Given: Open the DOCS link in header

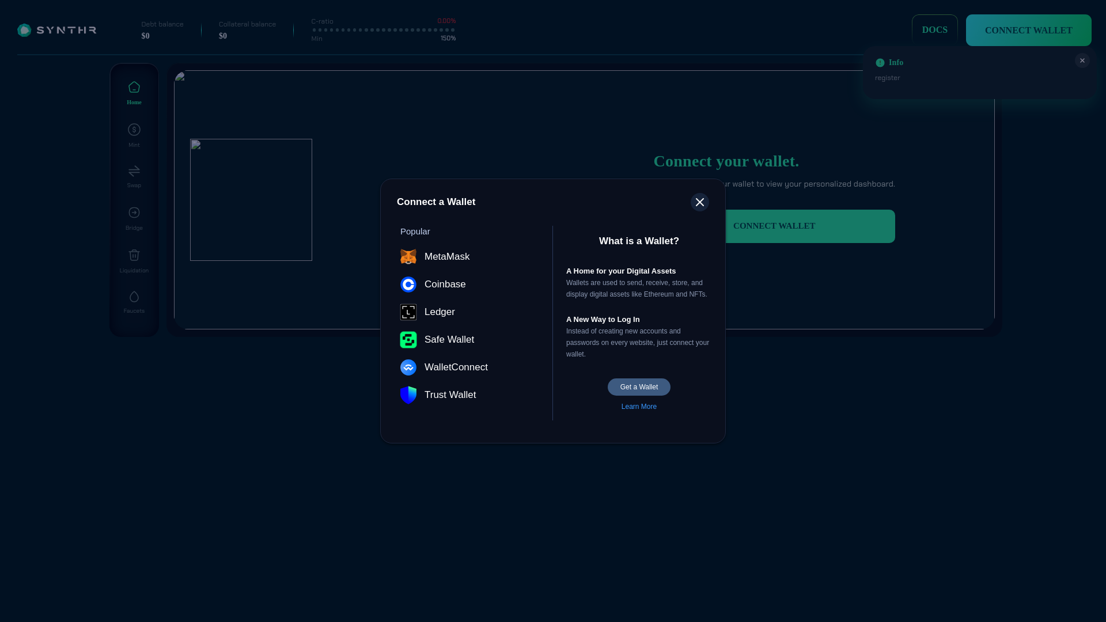Looking at the screenshot, I should click(935, 30).
